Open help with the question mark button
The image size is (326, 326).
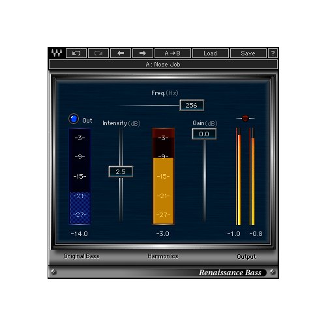pos(273,53)
